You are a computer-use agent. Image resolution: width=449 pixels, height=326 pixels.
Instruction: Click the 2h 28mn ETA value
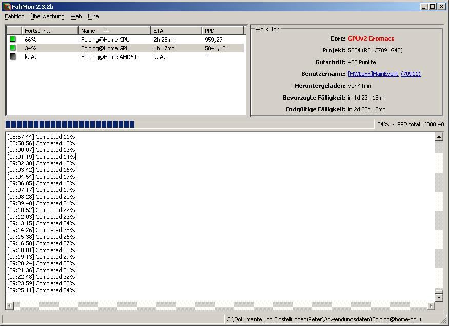[164, 40]
